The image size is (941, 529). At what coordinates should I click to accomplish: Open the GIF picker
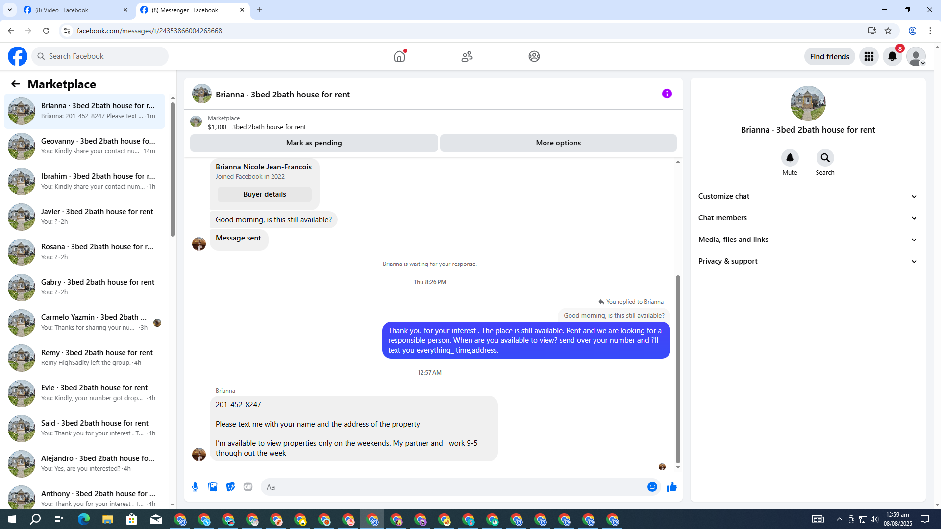248,487
